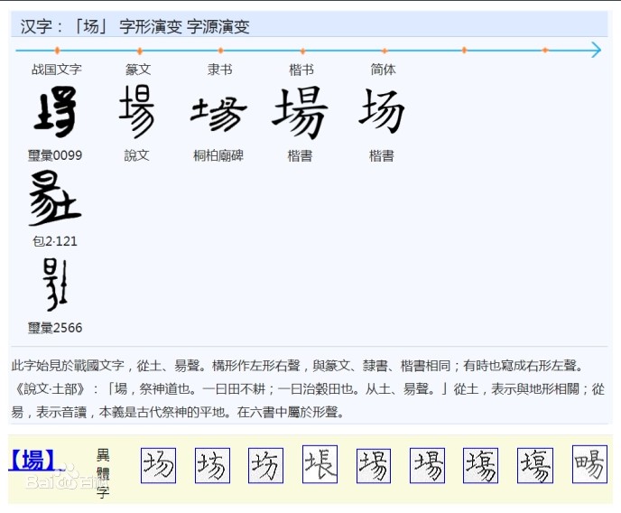This screenshot has width=621, height=513.
Task: Click the 楷书 timeline marker dot
Action: 302,51
